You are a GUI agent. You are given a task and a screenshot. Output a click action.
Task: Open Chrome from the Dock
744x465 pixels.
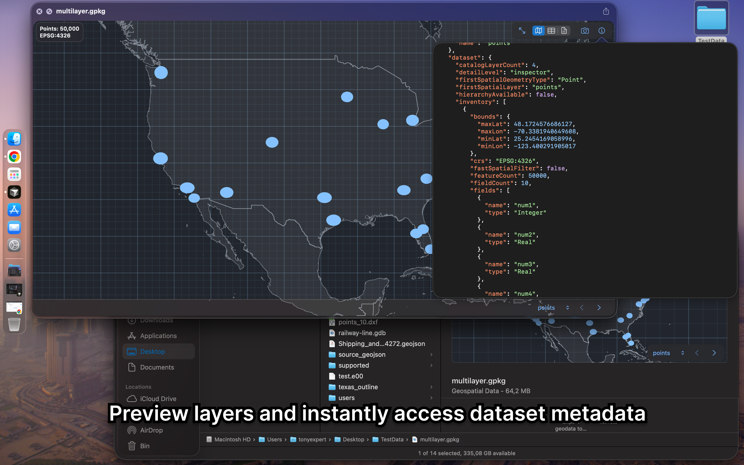[x=14, y=157]
